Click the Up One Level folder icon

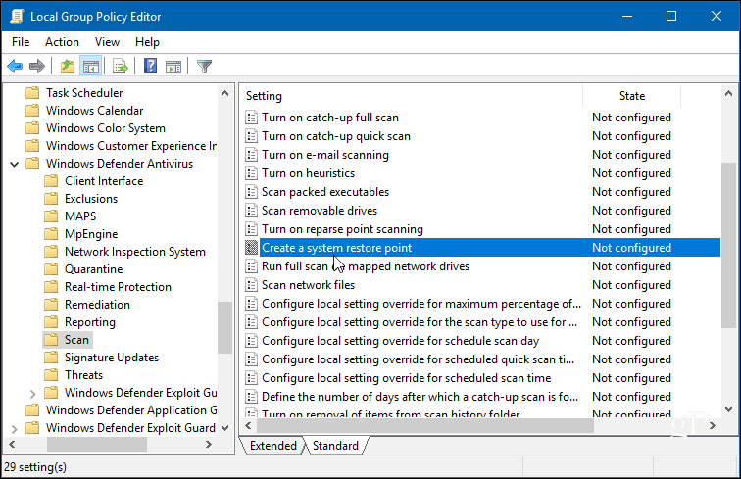click(x=68, y=67)
